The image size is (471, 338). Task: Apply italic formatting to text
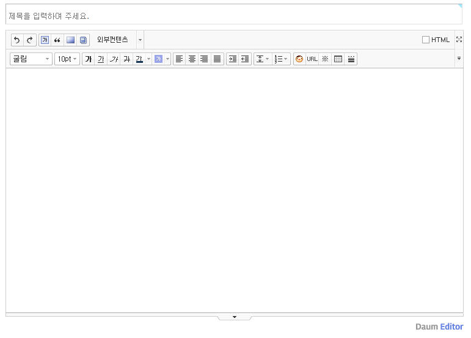point(114,59)
